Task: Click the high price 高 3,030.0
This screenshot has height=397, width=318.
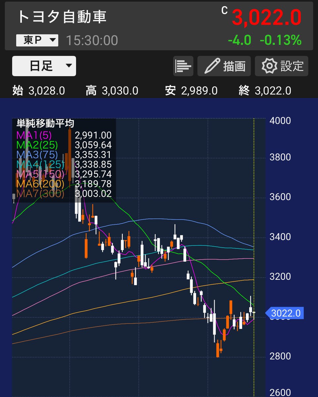Action: click(x=112, y=91)
